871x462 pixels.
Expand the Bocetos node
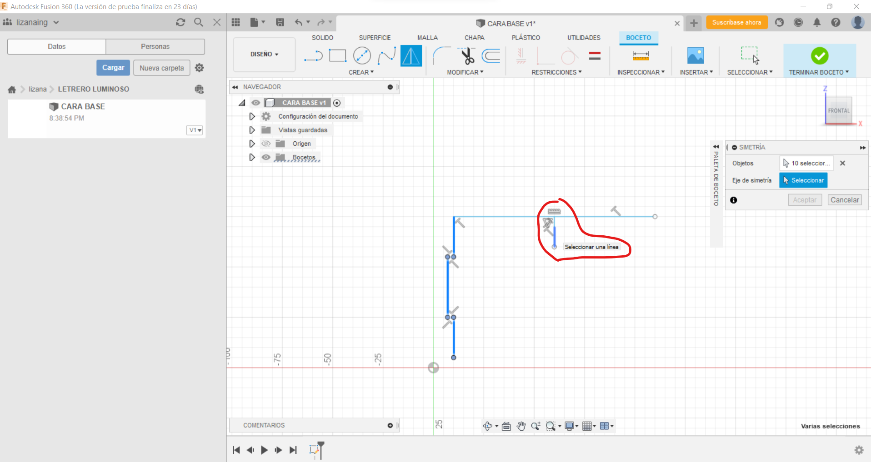(252, 157)
